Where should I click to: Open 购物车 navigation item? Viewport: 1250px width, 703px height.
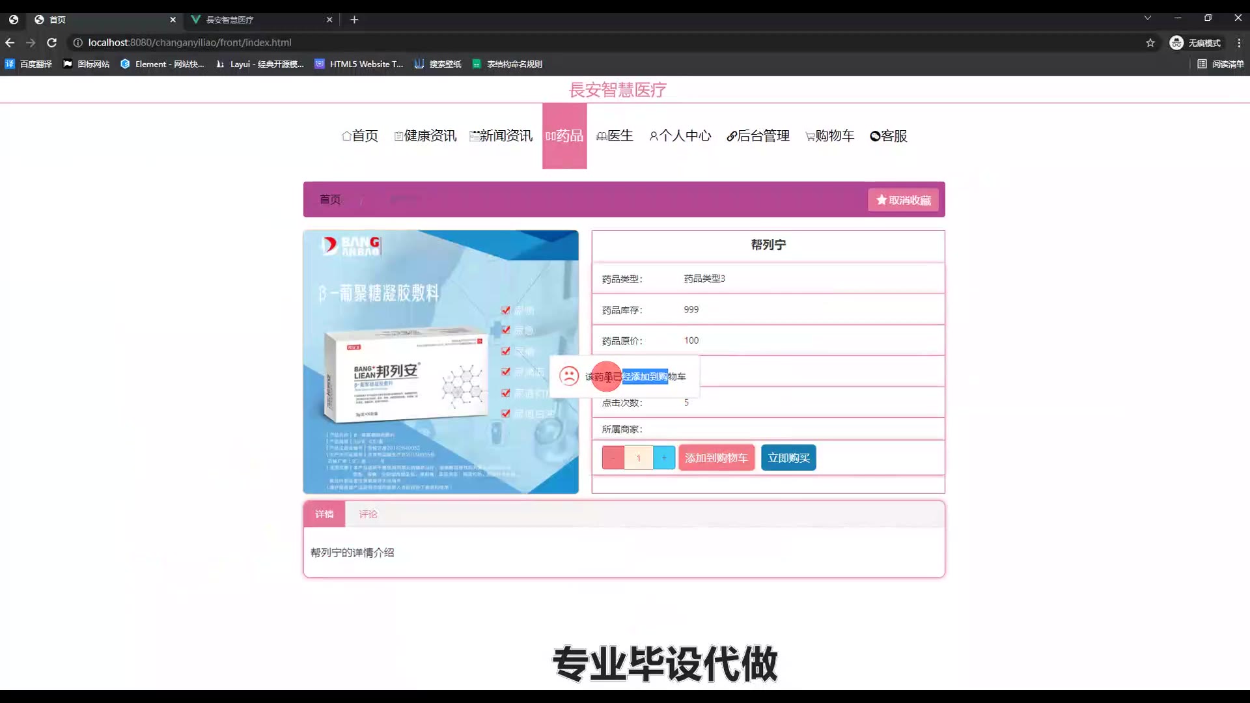point(829,135)
